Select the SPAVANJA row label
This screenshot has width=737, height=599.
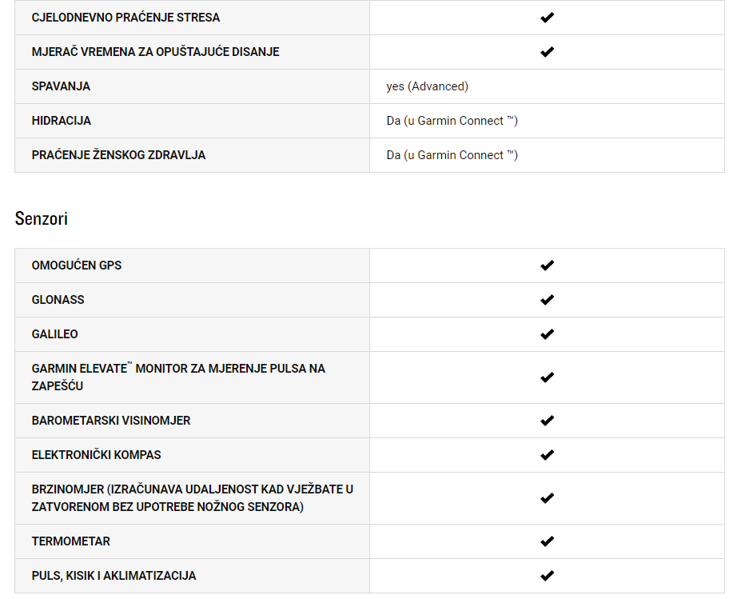coord(61,86)
